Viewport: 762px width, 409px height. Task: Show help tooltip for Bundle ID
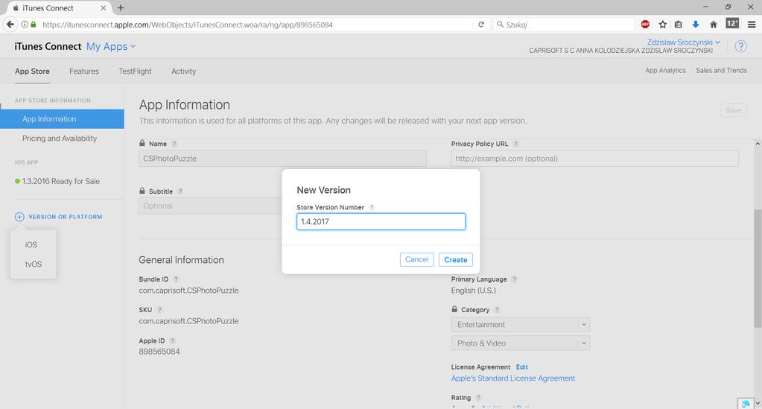176,279
